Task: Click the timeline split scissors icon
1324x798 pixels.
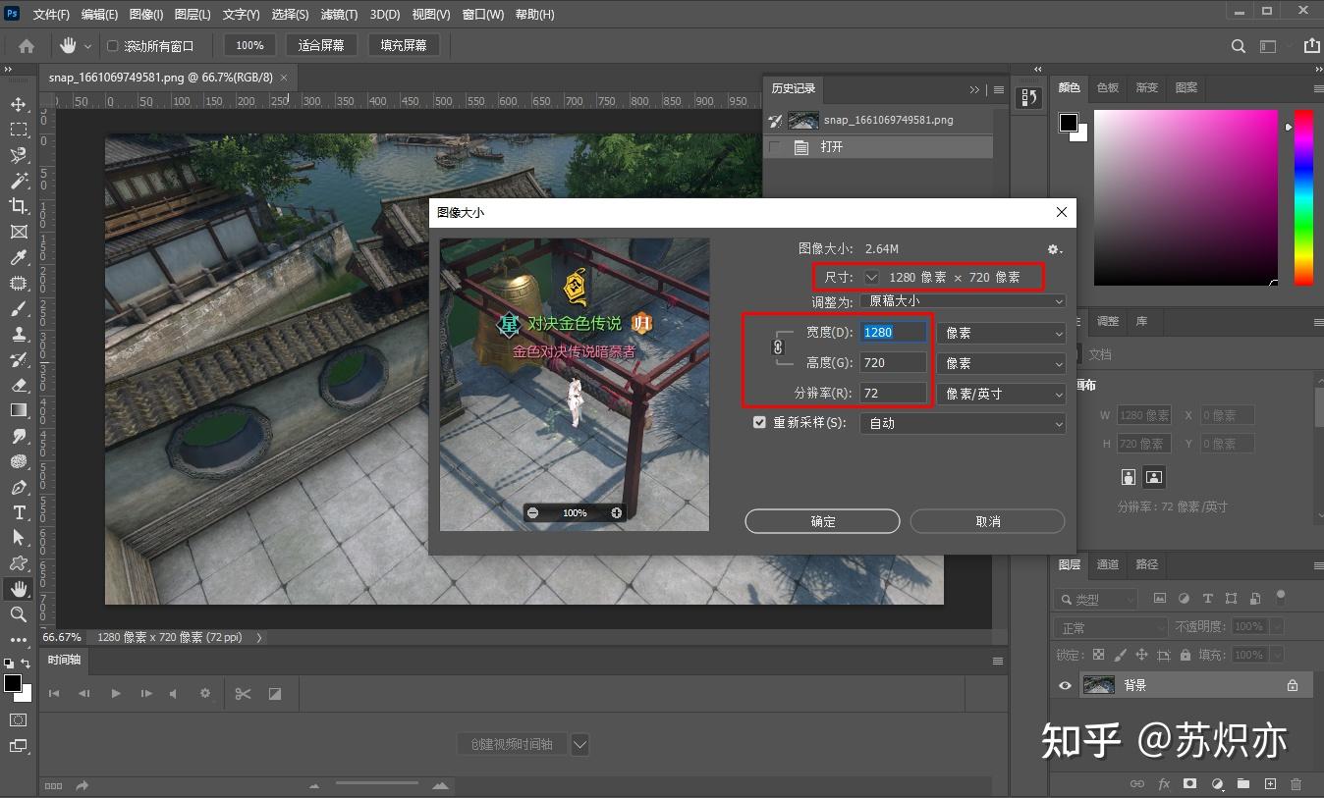Action: pos(243,694)
